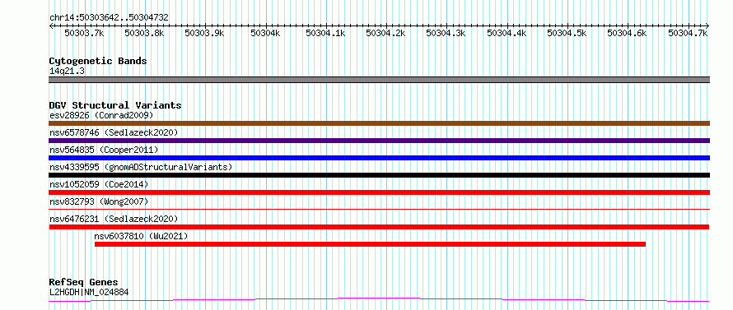Image resolution: width=733 pixels, height=310 pixels.
Task: Click the esv28926 (Conrad2009) label
Action: coord(101,115)
